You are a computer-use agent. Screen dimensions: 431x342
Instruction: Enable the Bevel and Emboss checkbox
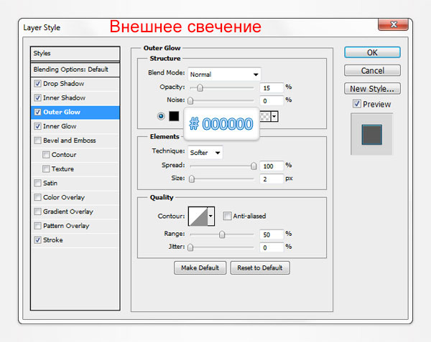point(37,141)
